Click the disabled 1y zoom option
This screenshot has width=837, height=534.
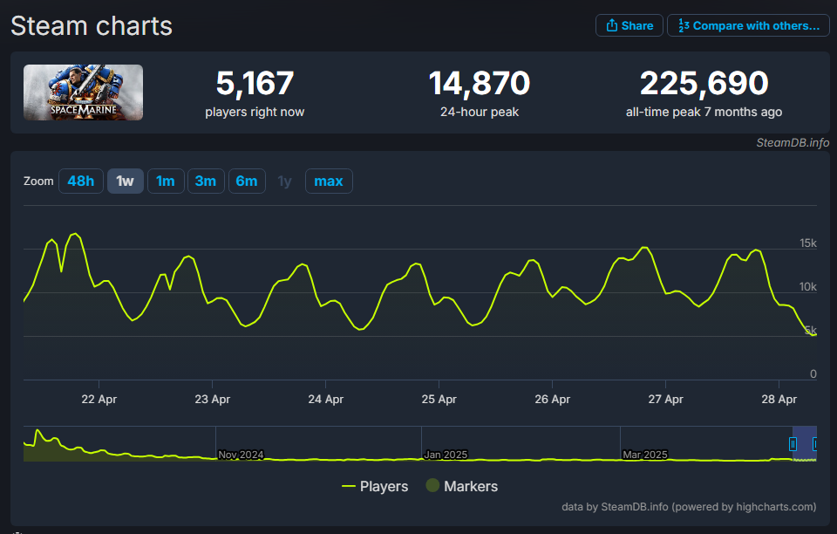click(285, 181)
